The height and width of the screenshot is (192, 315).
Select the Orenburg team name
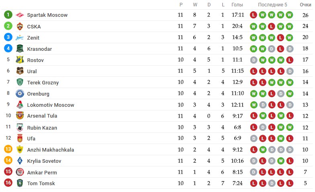[38, 94]
